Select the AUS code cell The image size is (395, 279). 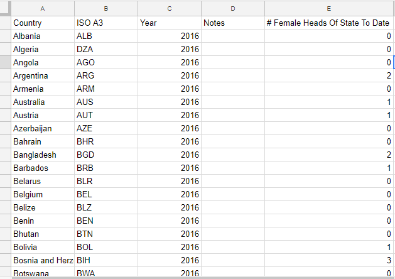coord(106,102)
